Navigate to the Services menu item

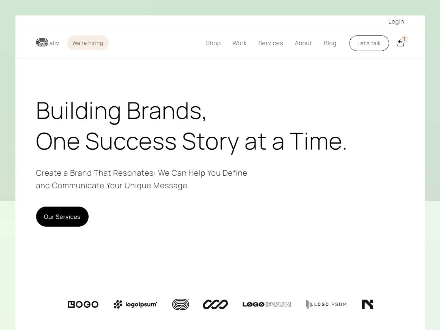(270, 43)
